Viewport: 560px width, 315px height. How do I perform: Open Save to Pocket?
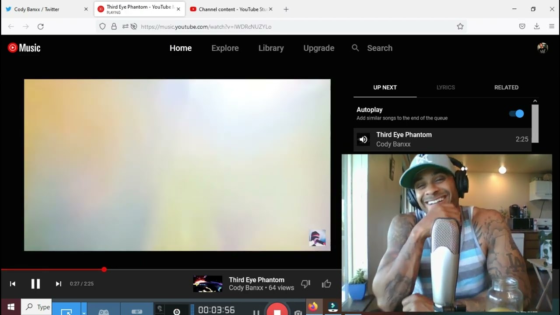pos(522,27)
